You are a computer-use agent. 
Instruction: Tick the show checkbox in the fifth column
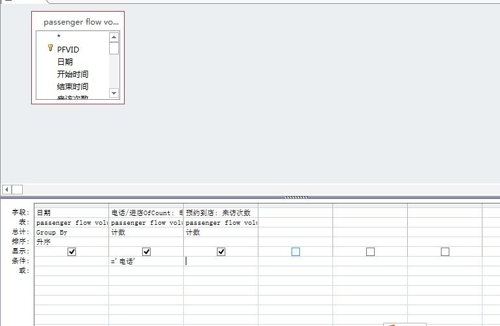[370, 251]
